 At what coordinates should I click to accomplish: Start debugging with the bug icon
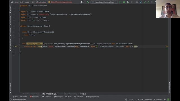point(124,2)
